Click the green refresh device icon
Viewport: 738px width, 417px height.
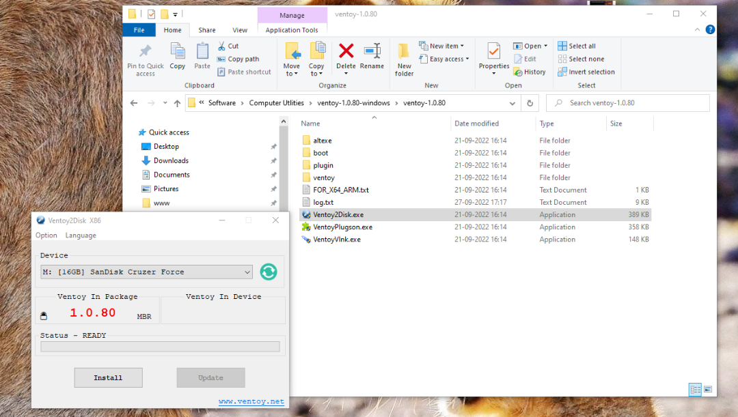[x=269, y=272]
